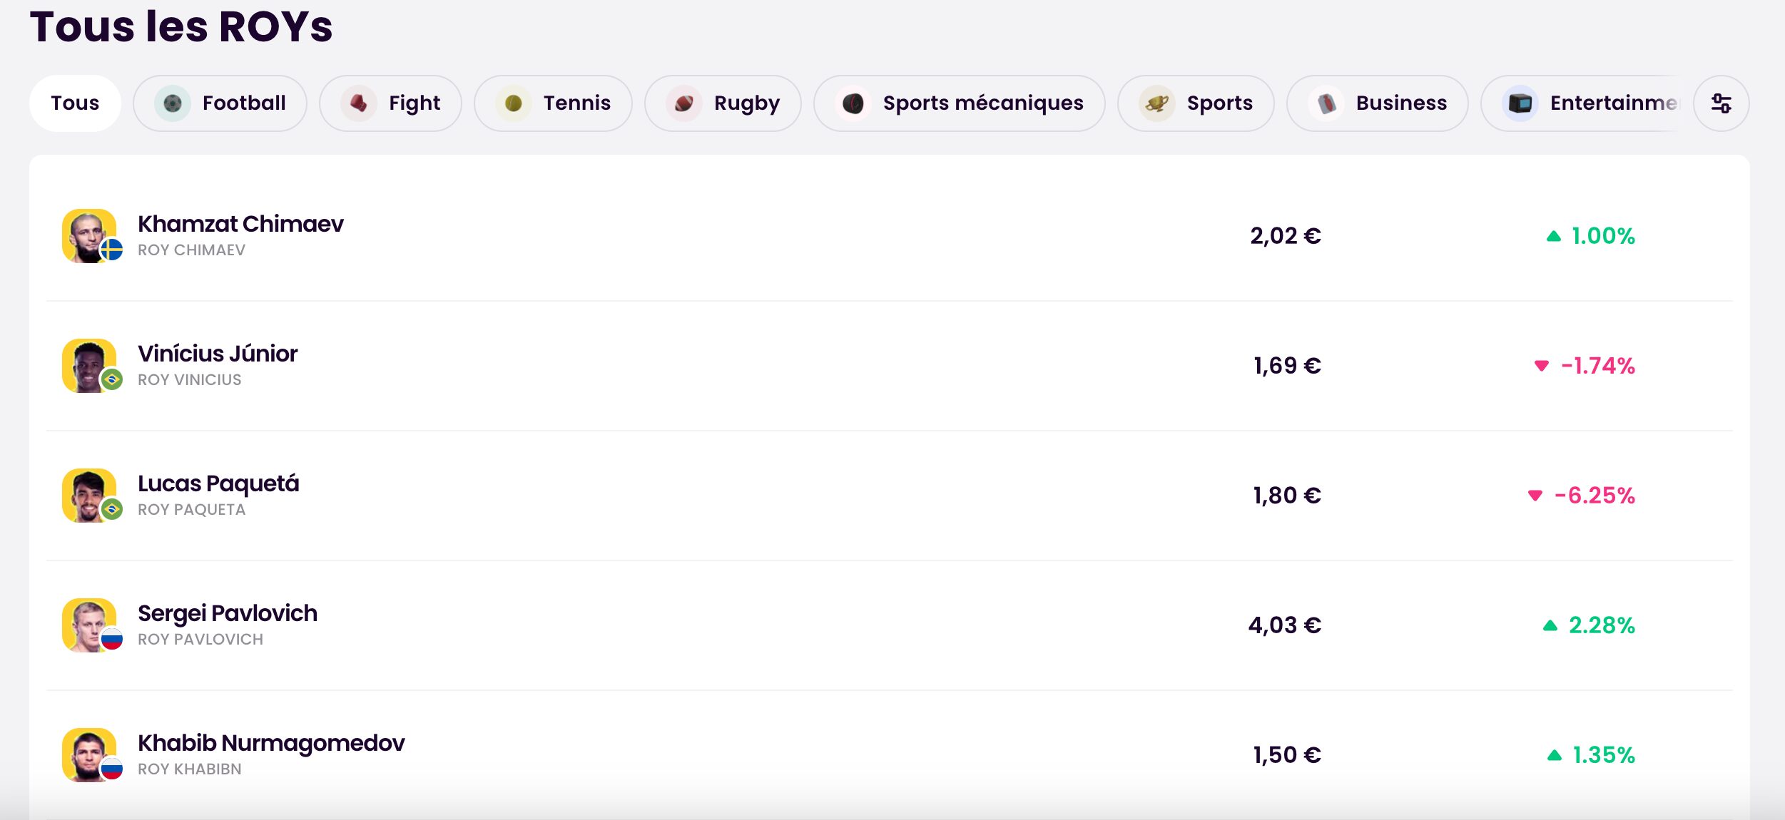This screenshot has height=820, width=1785.
Task: Click Sergei Pavlovich's 4,03 € price
Action: [x=1284, y=625]
